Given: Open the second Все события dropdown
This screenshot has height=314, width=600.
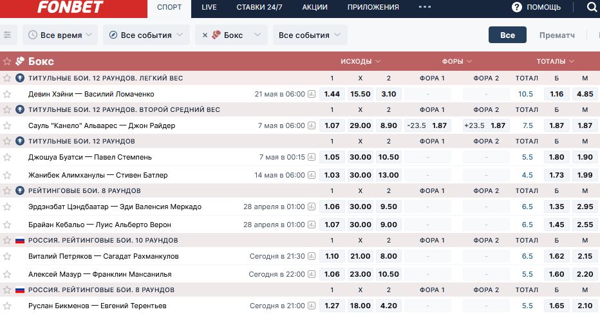Looking at the screenshot, I should point(310,35).
